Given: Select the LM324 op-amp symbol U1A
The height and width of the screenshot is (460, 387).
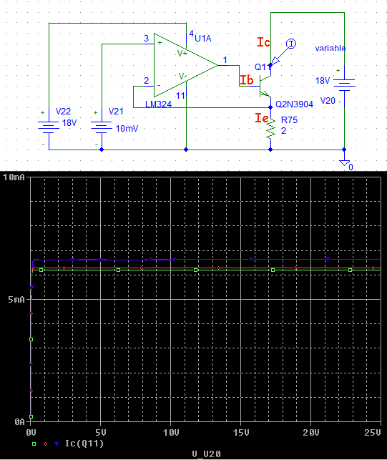Looking at the screenshot, I should pyautogui.click(x=185, y=65).
